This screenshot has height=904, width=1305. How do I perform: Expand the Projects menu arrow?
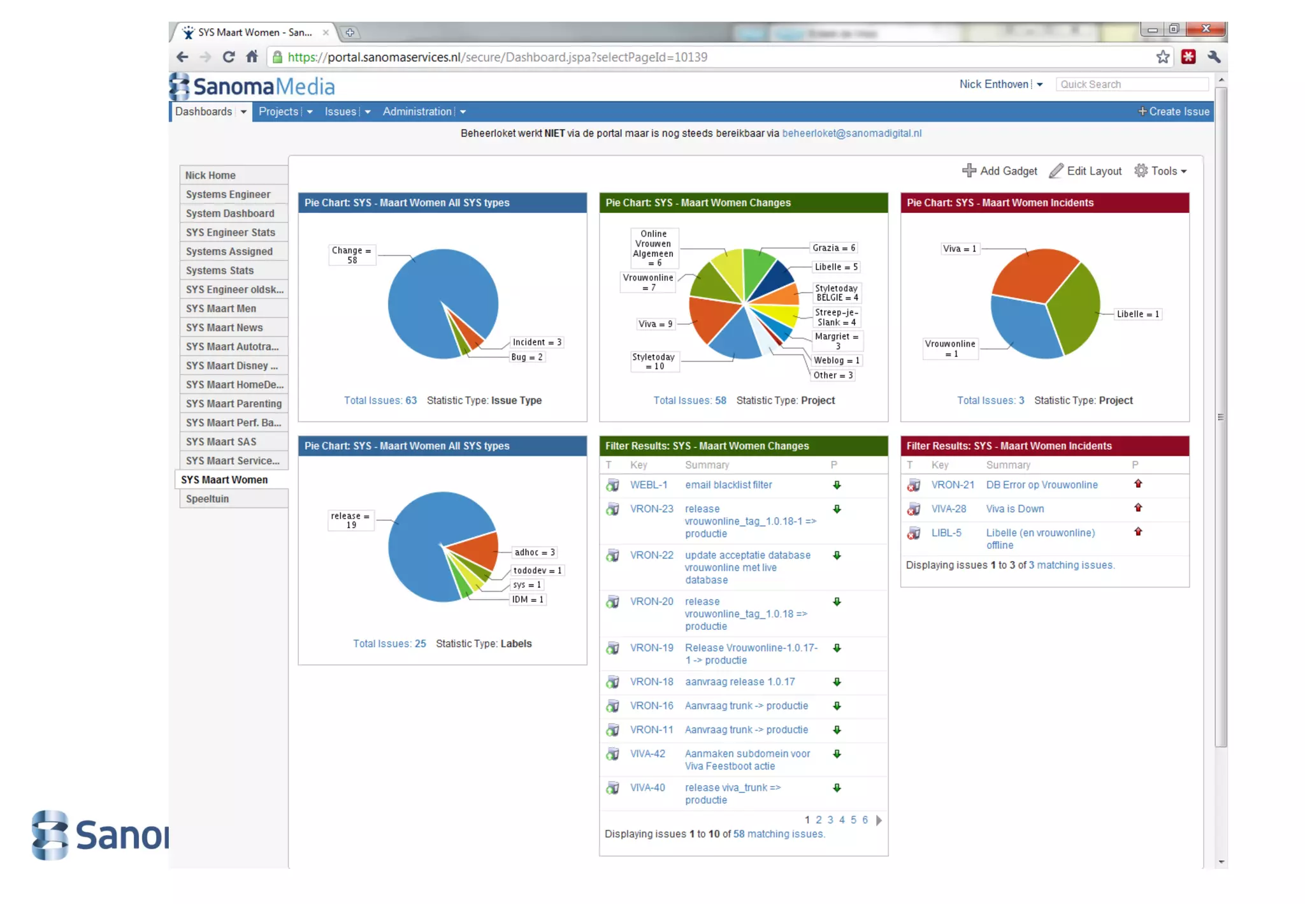pos(310,112)
